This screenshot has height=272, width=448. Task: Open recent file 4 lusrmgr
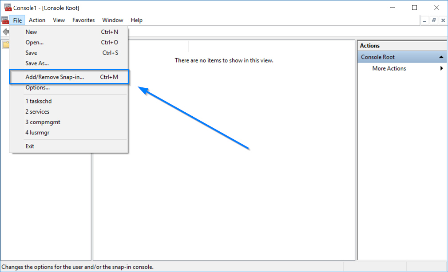point(68,132)
